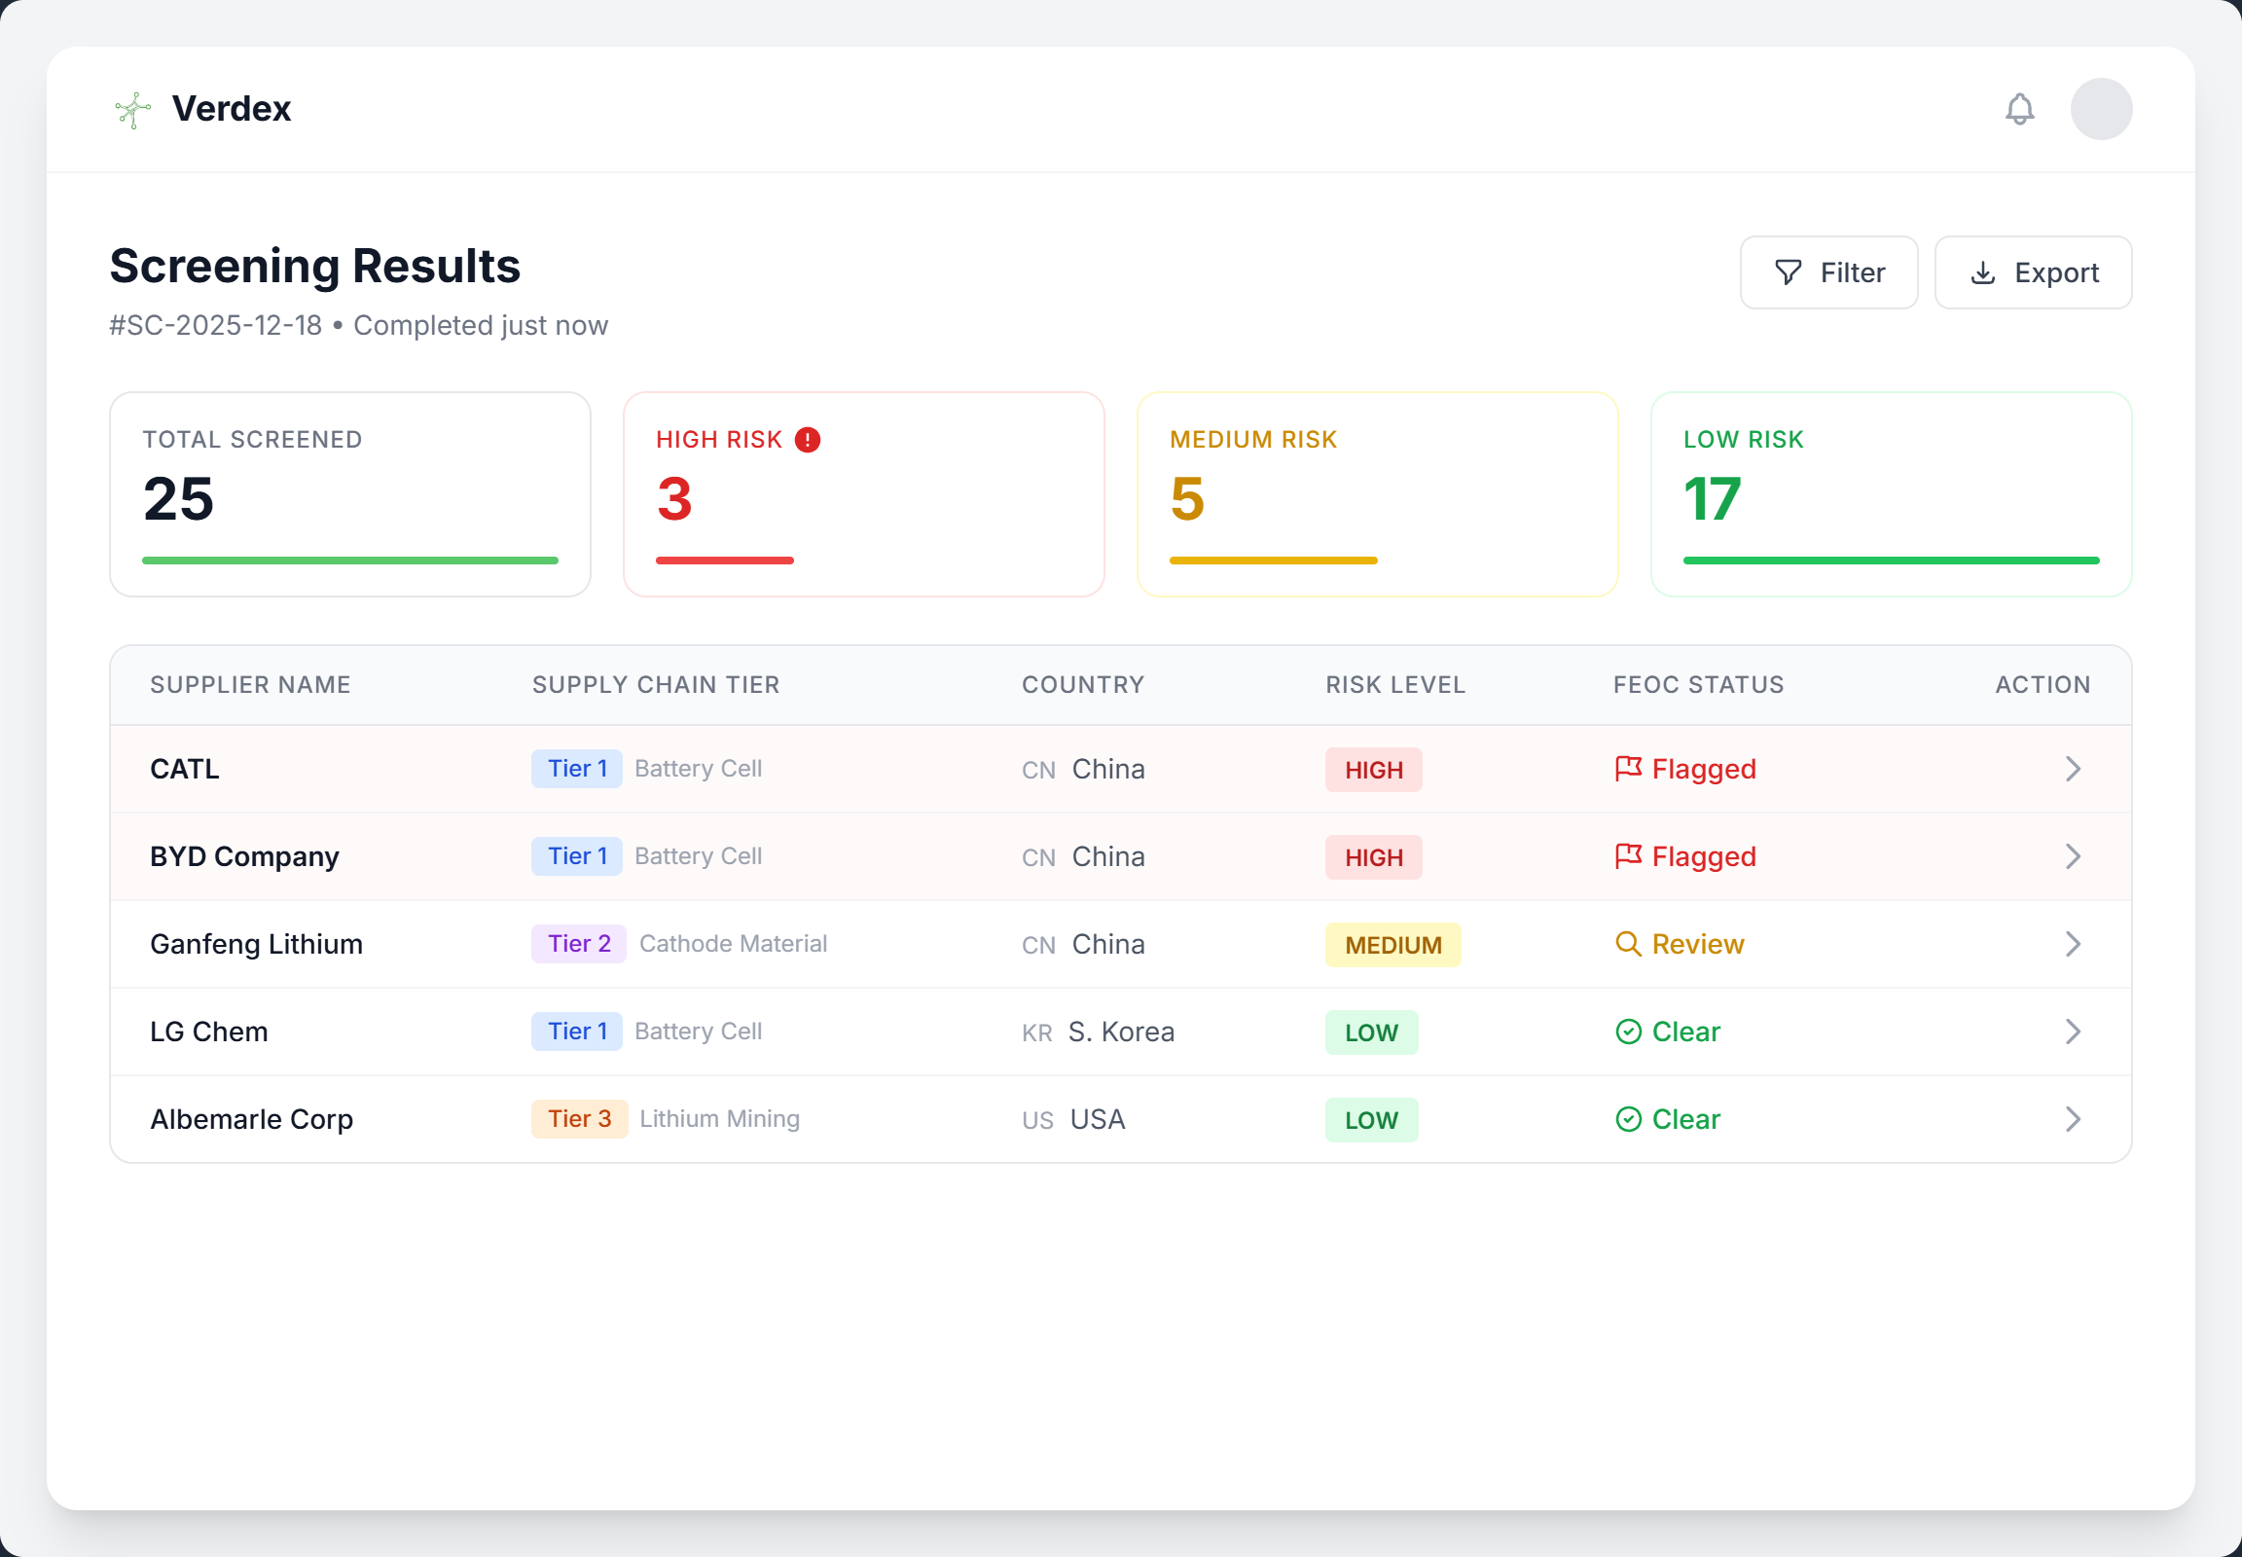Click the Export button

tap(2032, 272)
